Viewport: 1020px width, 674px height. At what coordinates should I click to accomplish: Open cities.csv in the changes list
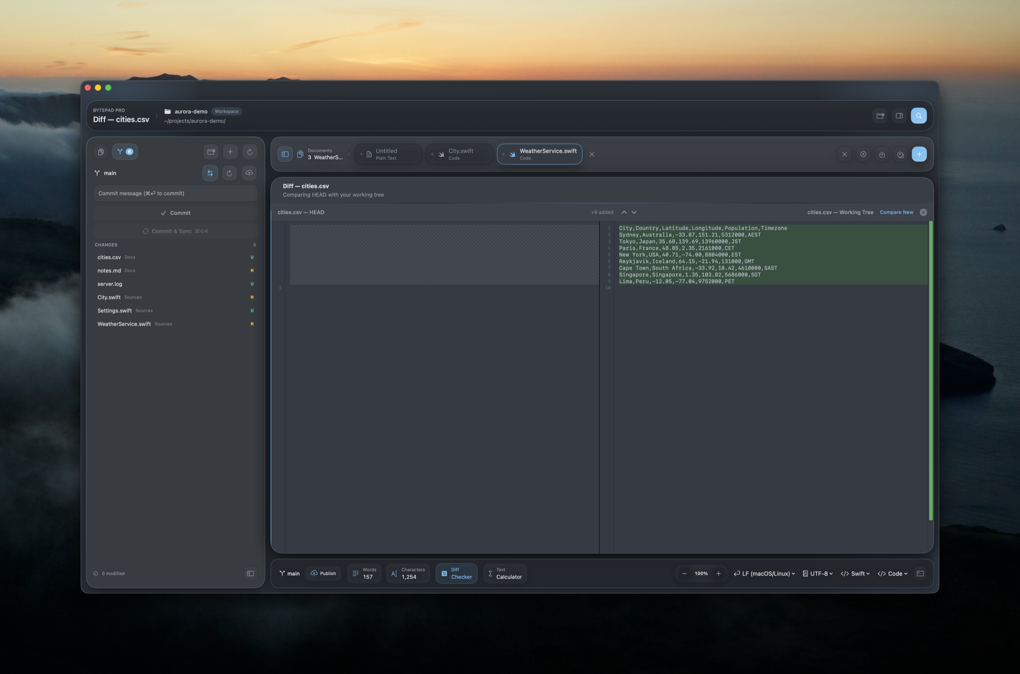click(x=175, y=257)
